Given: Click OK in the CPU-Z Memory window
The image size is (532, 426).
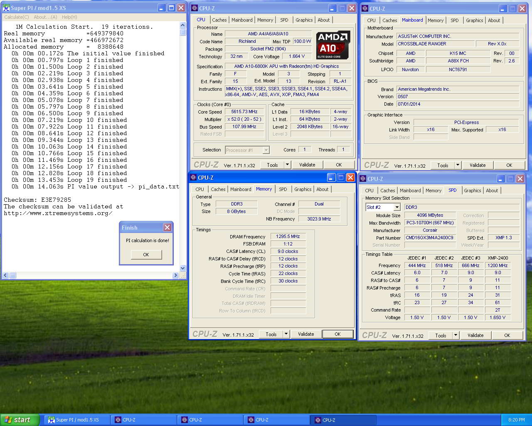Looking at the screenshot, I should click(337, 334).
